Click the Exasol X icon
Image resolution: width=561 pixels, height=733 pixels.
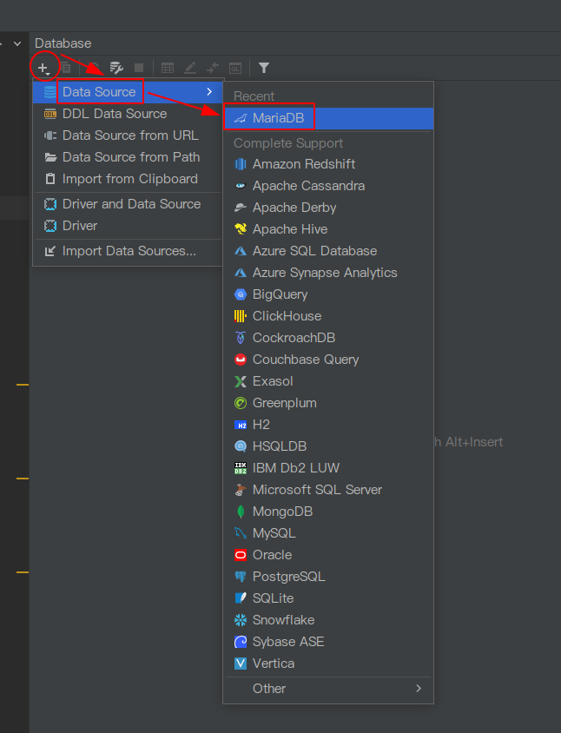pyautogui.click(x=241, y=381)
